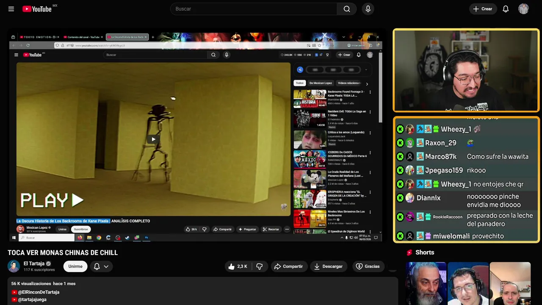Click the Preguntar button with sparkle icon
The image size is (542, 305).
click(x=247, y=229)
